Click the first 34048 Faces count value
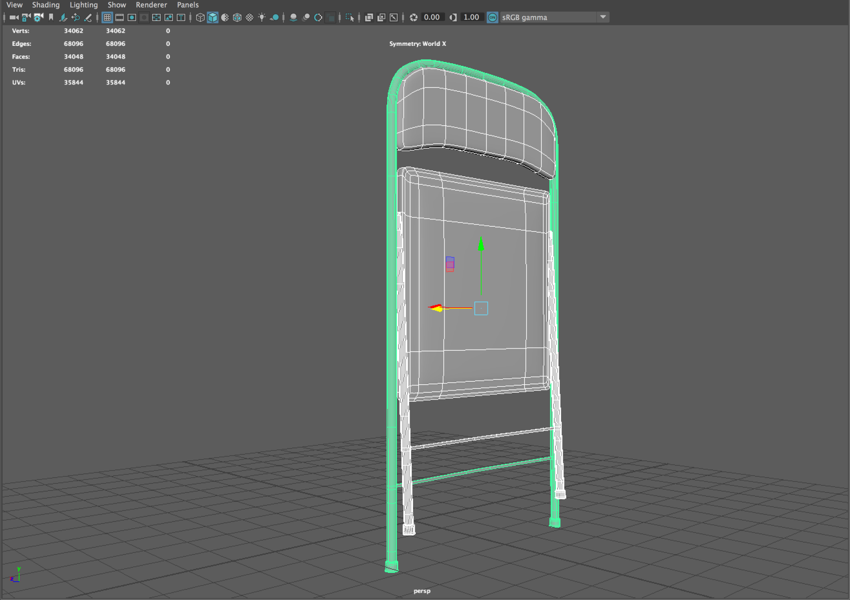The image size is (850, 600). tap(74, 56)
